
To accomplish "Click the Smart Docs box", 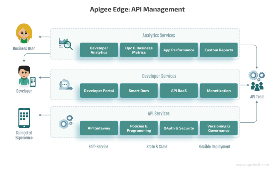I will [139, 91].
